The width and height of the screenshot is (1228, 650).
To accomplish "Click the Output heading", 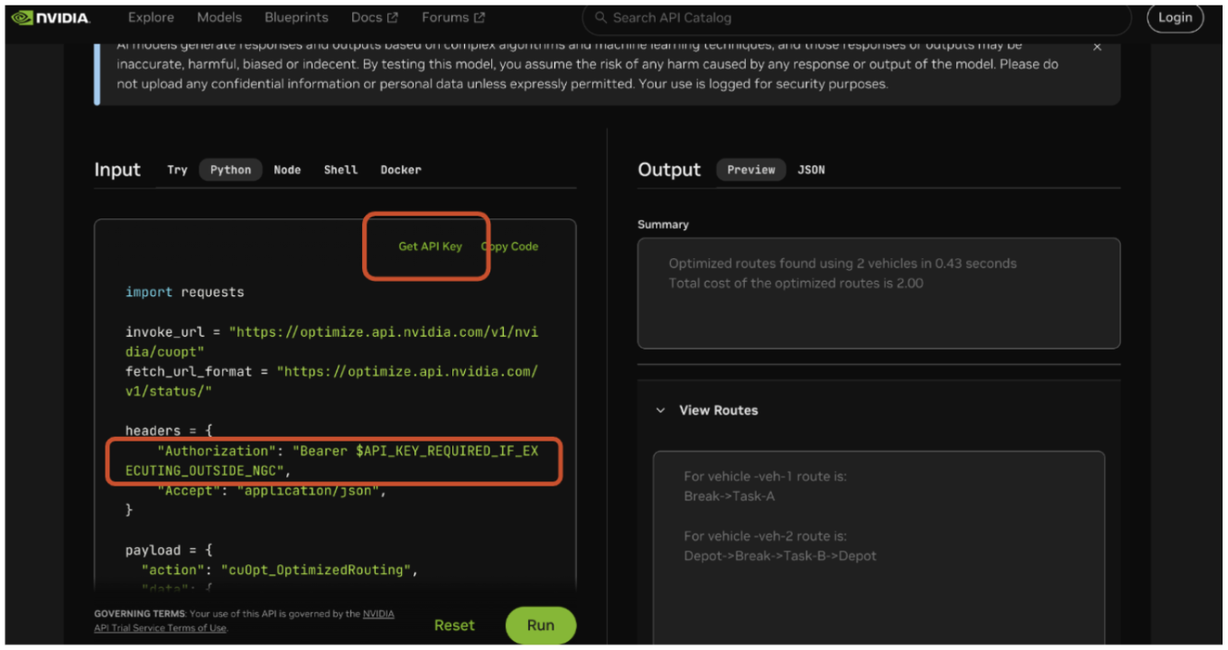I will coord(669,170).
